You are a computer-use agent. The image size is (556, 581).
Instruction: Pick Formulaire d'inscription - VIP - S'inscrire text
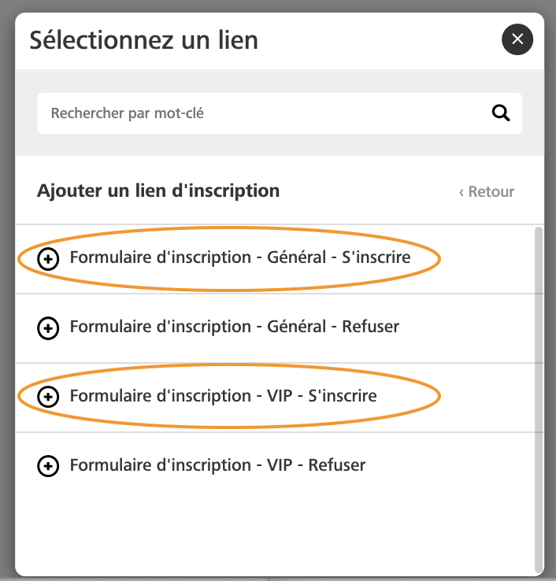click(x=224, y=396)
